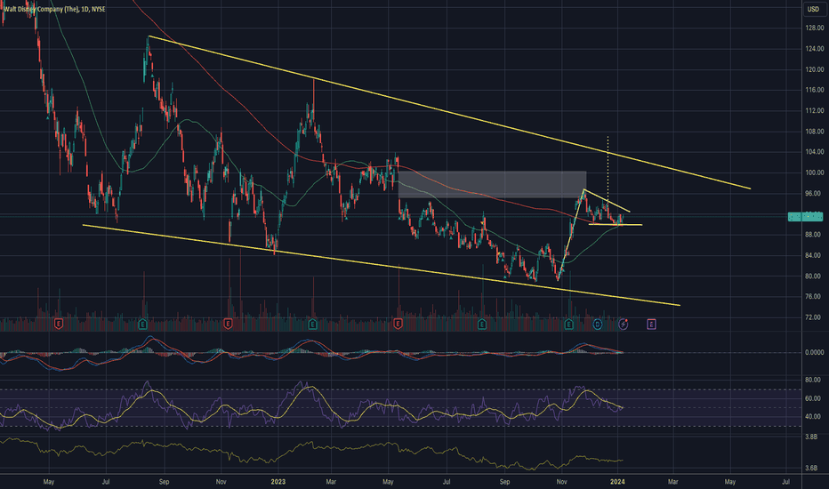The height and width of the screenshot is (489, 829).
Task: Open the August 2022 green earnings marker
Action: point(142,324)
